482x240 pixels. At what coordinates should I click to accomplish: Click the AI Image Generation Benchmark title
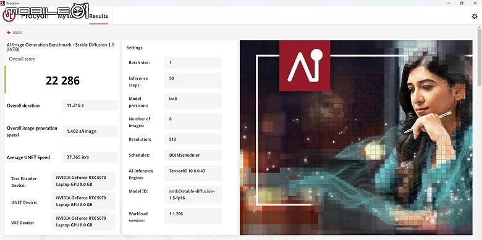61,47
